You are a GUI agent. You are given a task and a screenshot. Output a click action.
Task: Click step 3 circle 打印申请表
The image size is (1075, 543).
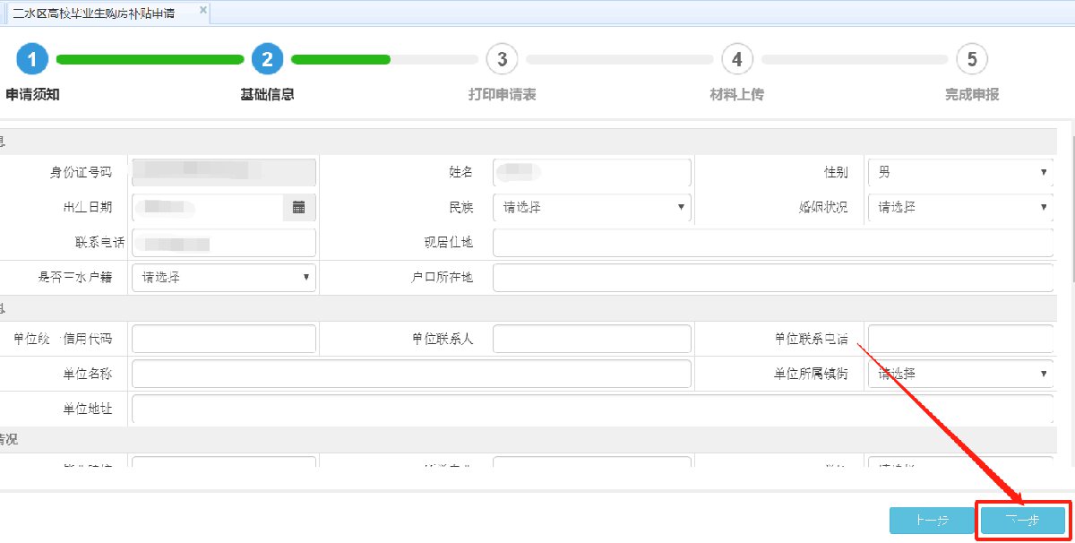502,60
